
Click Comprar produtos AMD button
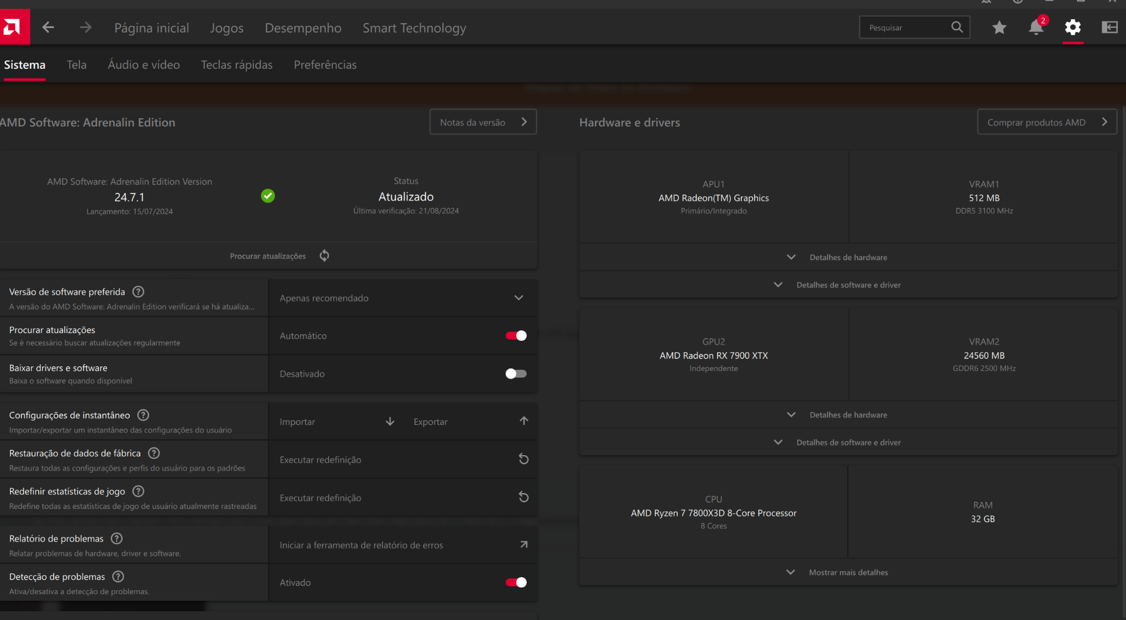point(1047,122)
